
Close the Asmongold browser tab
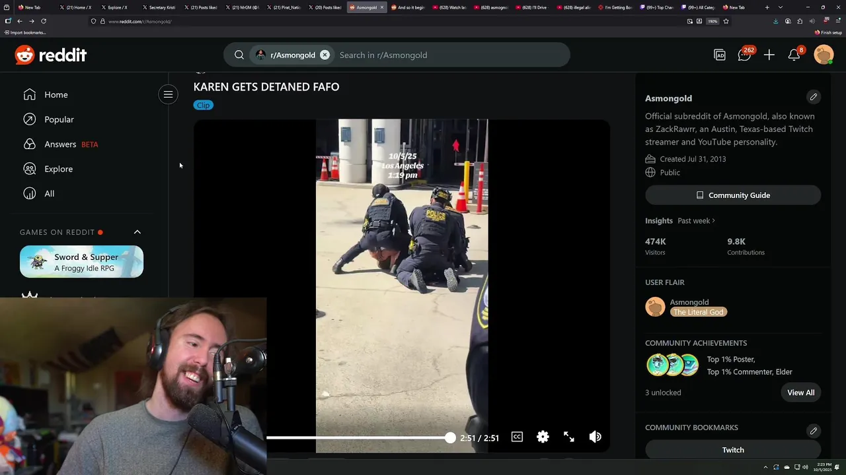click(381, 7)
